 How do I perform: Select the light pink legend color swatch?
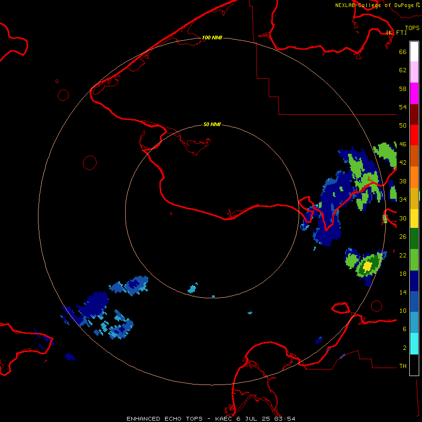click(414, 72)
